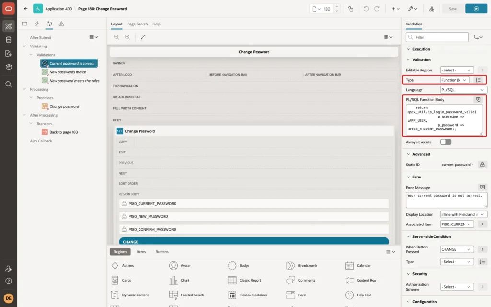Zoom out the layout view
The image size is (491, 307).
click(117, 37)
